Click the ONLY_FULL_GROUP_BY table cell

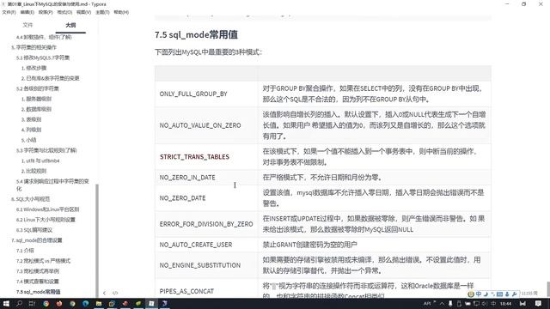pyautogui.click(x=206, y=94)
